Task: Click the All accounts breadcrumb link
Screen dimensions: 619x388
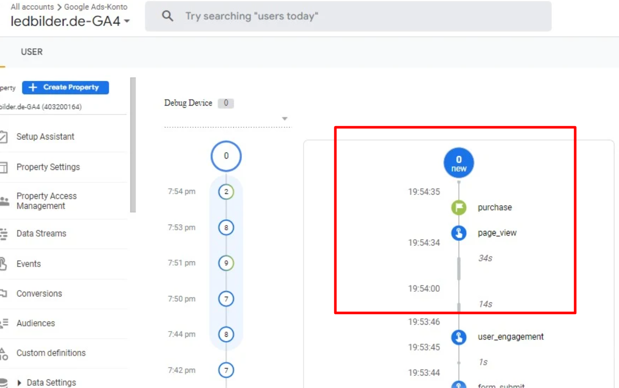Action: (x=32, y=7)
